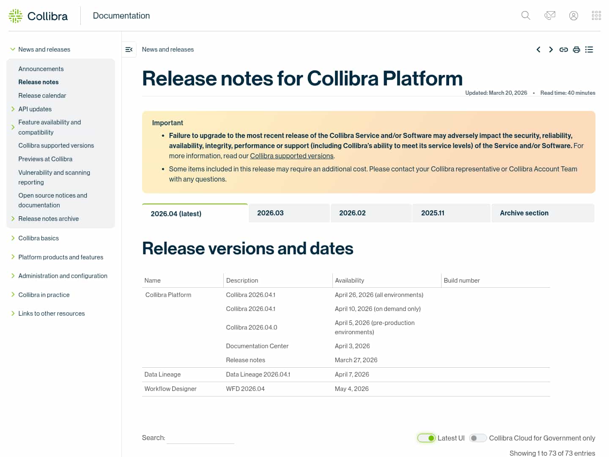The width and height of the screenshot is (609, 457).
Task: Go to previous topic arrow icon
Action: pyautogui.click(x=538, y=50)
